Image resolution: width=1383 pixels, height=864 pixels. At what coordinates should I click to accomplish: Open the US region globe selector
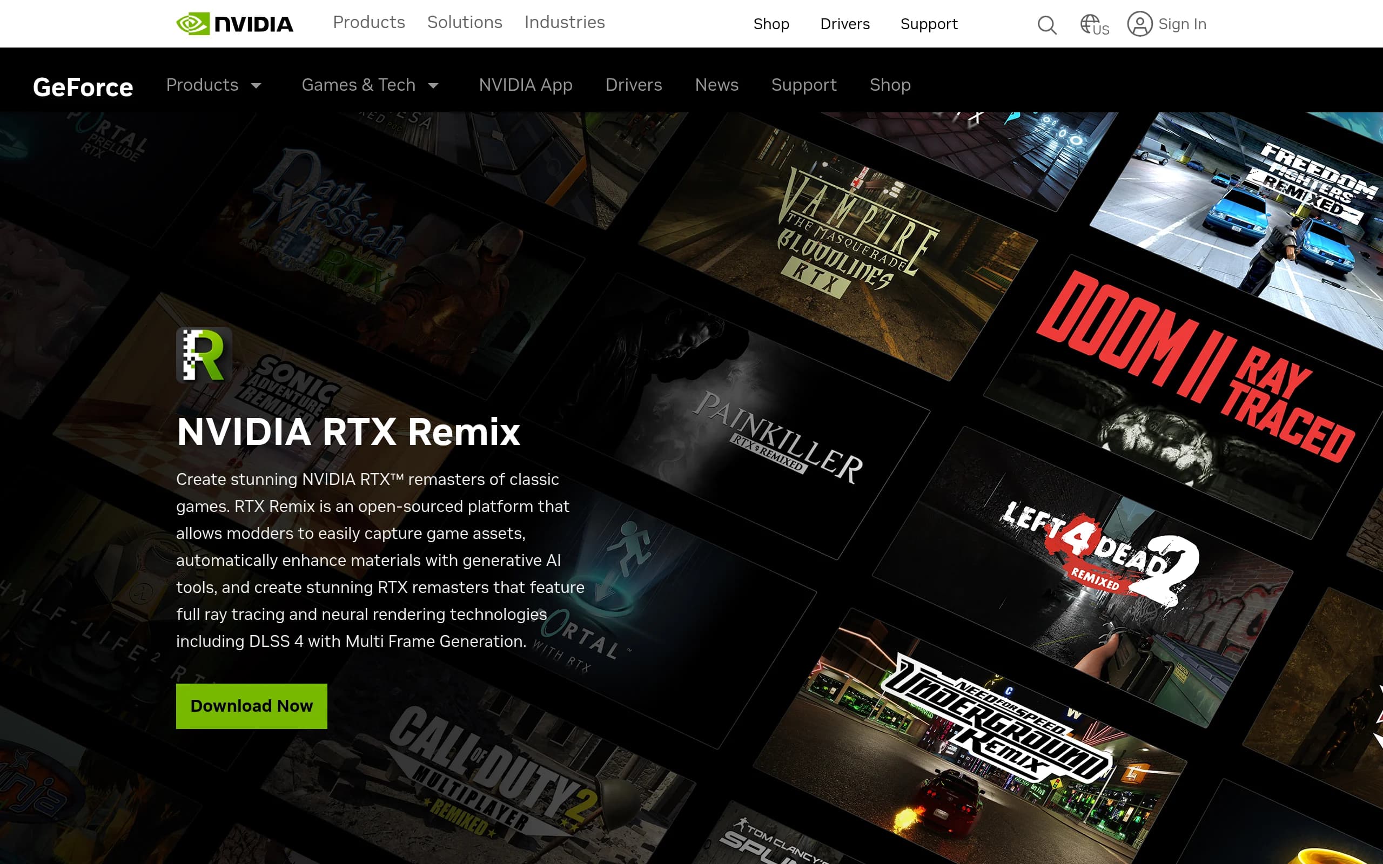tap(1095, 25)
